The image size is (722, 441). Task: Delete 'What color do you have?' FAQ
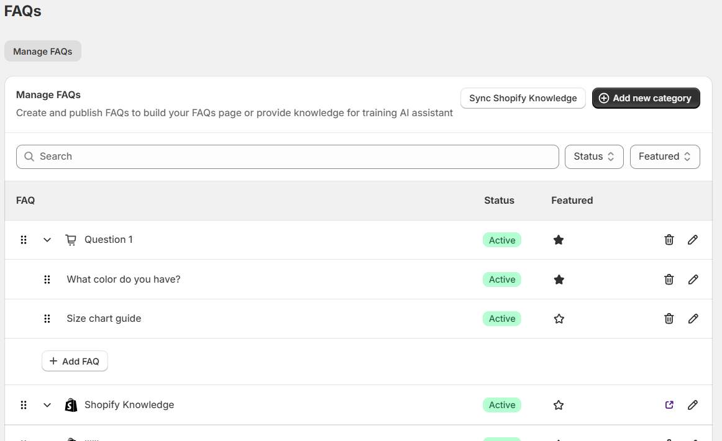[669, 280]
